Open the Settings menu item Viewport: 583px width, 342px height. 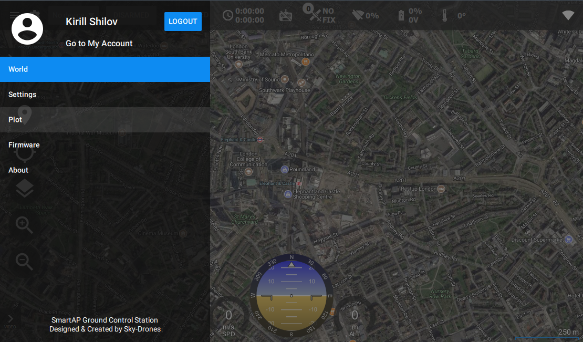pos(105,95)
